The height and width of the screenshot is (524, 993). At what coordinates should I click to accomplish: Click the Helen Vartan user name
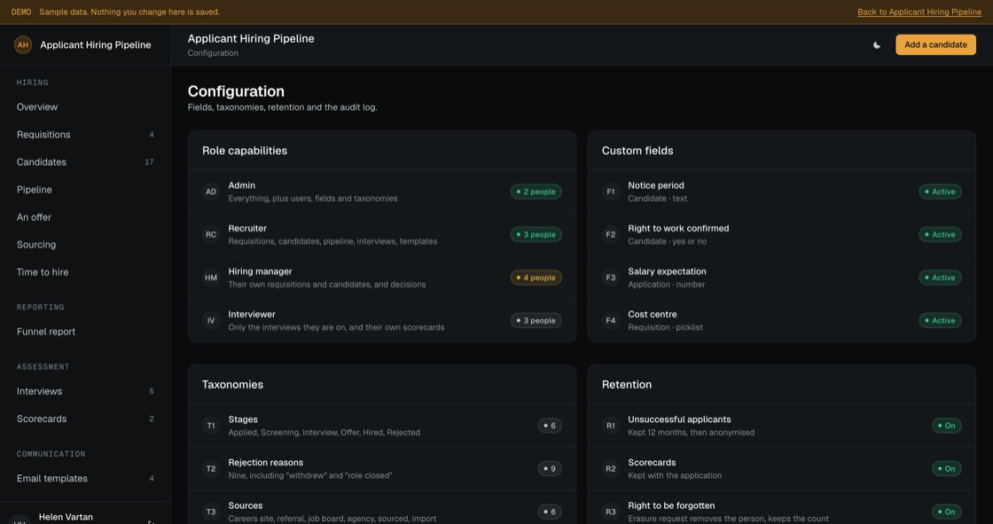66,517
